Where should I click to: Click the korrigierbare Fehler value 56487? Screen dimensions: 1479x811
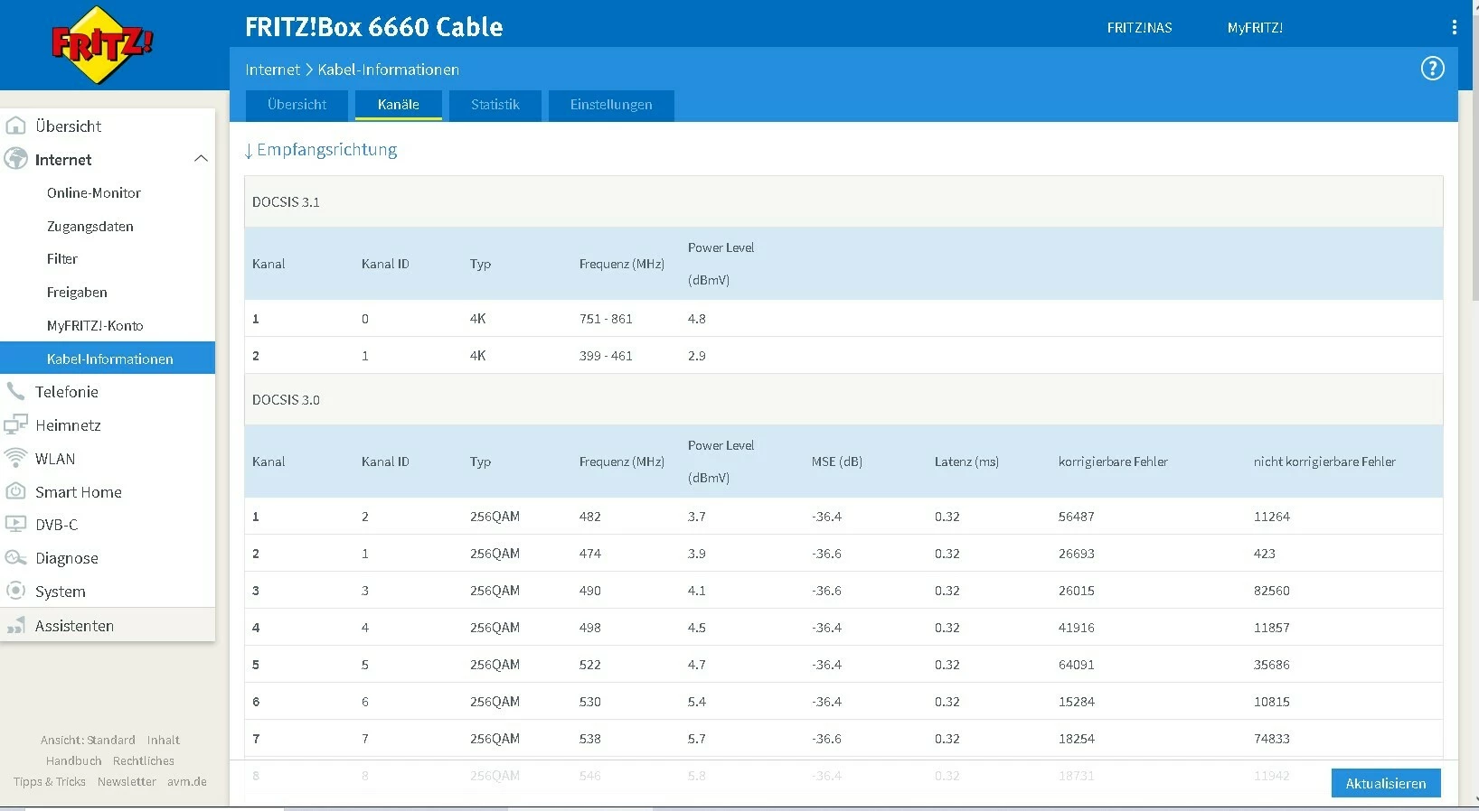click(x=1077, y=517)
